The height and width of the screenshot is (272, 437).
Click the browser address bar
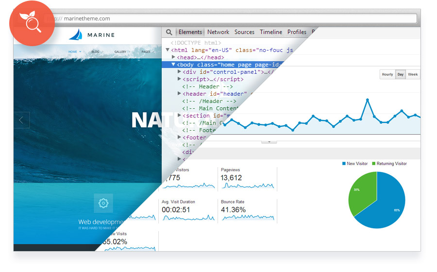[x=230, y=18]
